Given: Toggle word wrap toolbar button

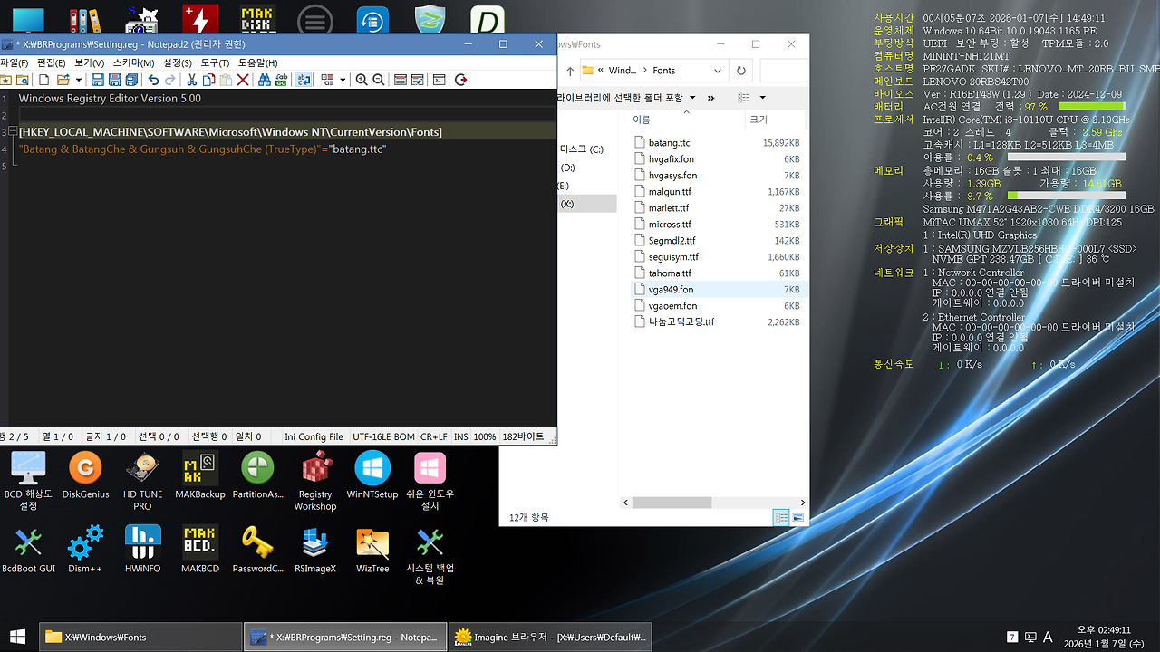Looking at the screenshot, I should [x=304, y=80].
